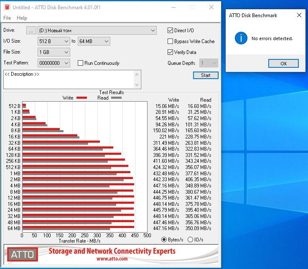The width and height of the screenshot is (308, 269).
Task: Open the Help menu
Action: click(22, 18)
